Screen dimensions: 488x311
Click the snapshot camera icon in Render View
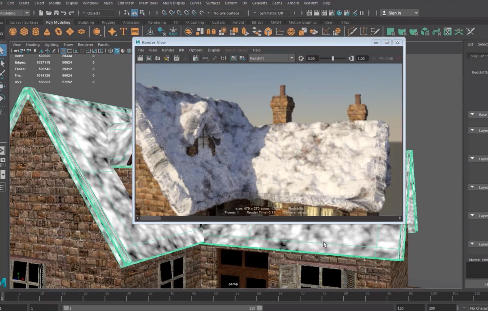(x=158, y=58)
